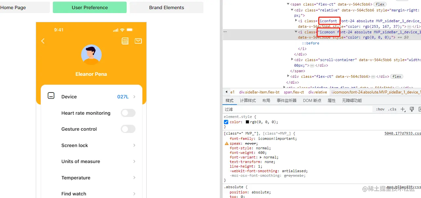Click the text-transform none value
The height and width of the screenshot is (198, 421).
pos(268,162)
